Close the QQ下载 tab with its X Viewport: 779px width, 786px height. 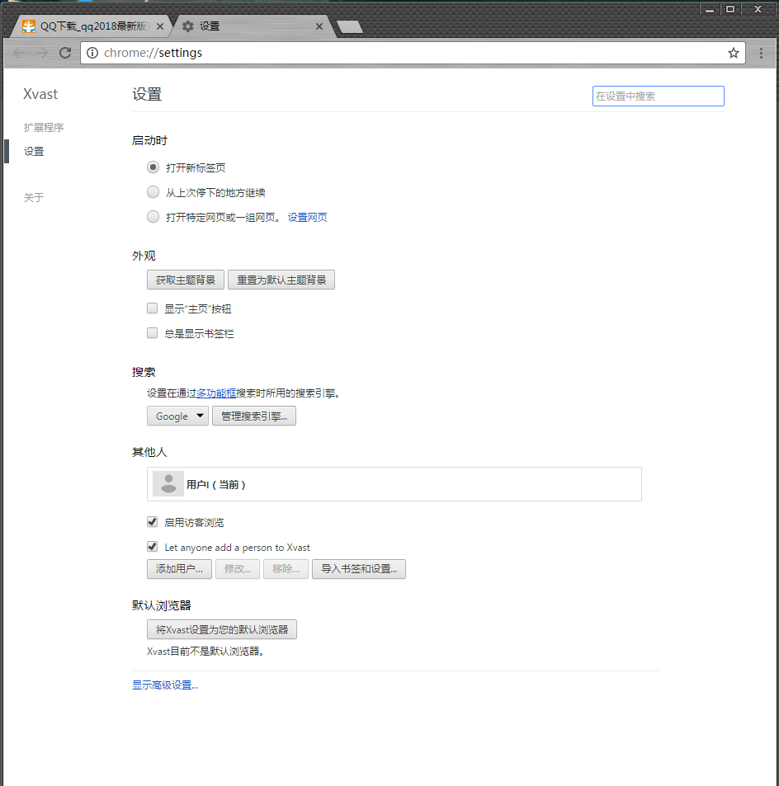coord(160,26)
